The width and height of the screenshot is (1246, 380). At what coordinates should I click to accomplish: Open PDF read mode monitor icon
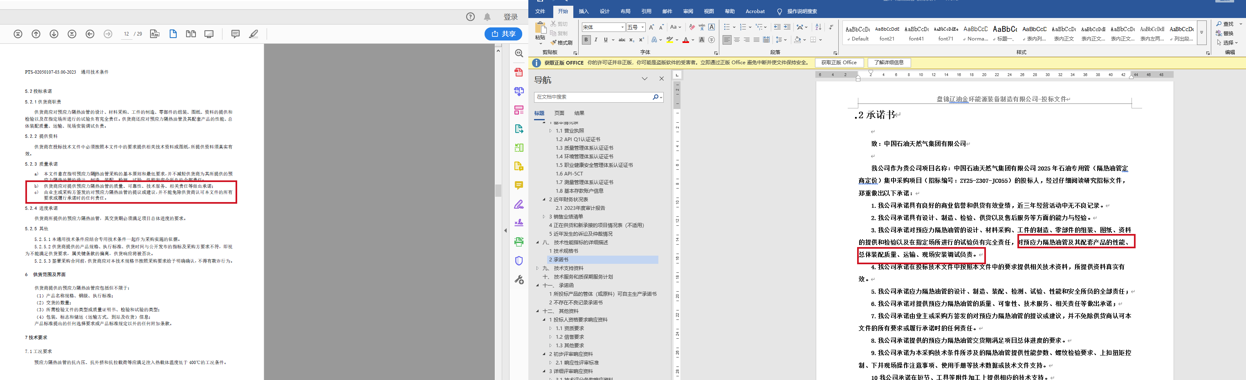coord(209,34)
